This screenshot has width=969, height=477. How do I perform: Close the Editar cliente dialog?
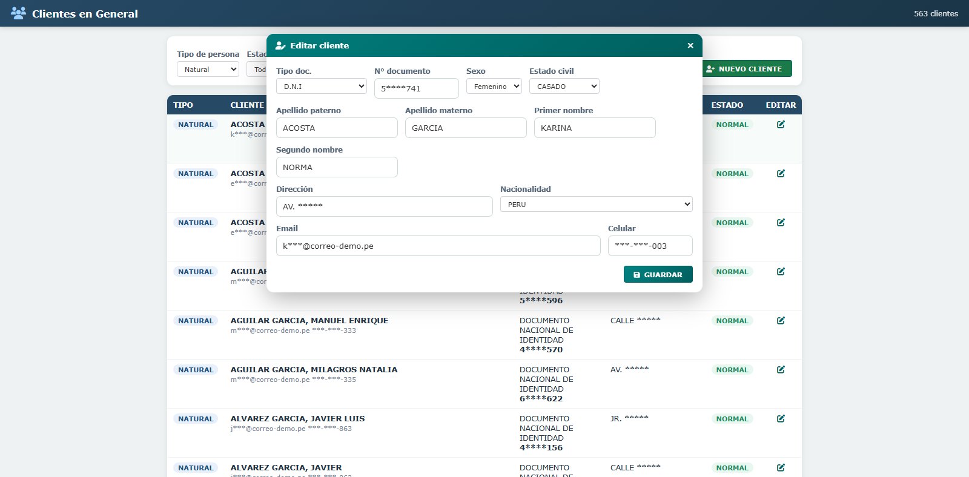click(x=690, y=45)
